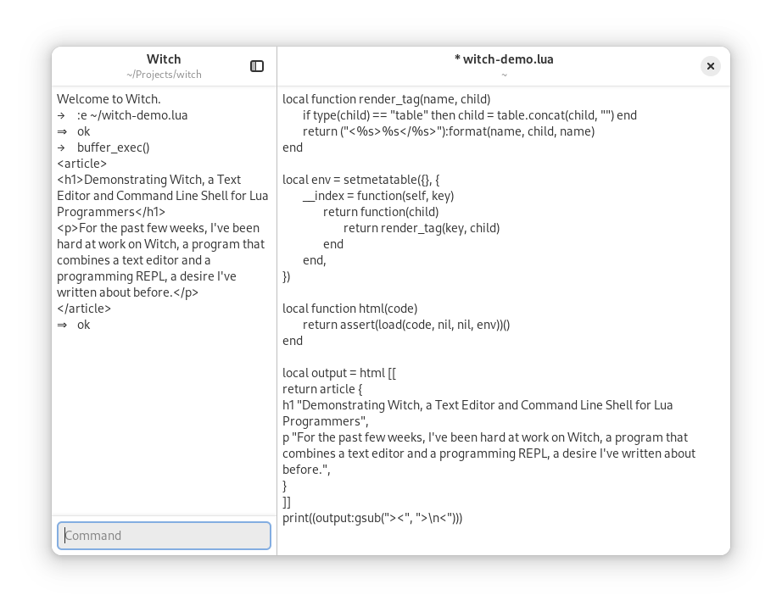Image resolution: width=782 pixels, height=612 pixels.
Task: Click '__index = function(self, key)' line
Action: pos(378,196)
